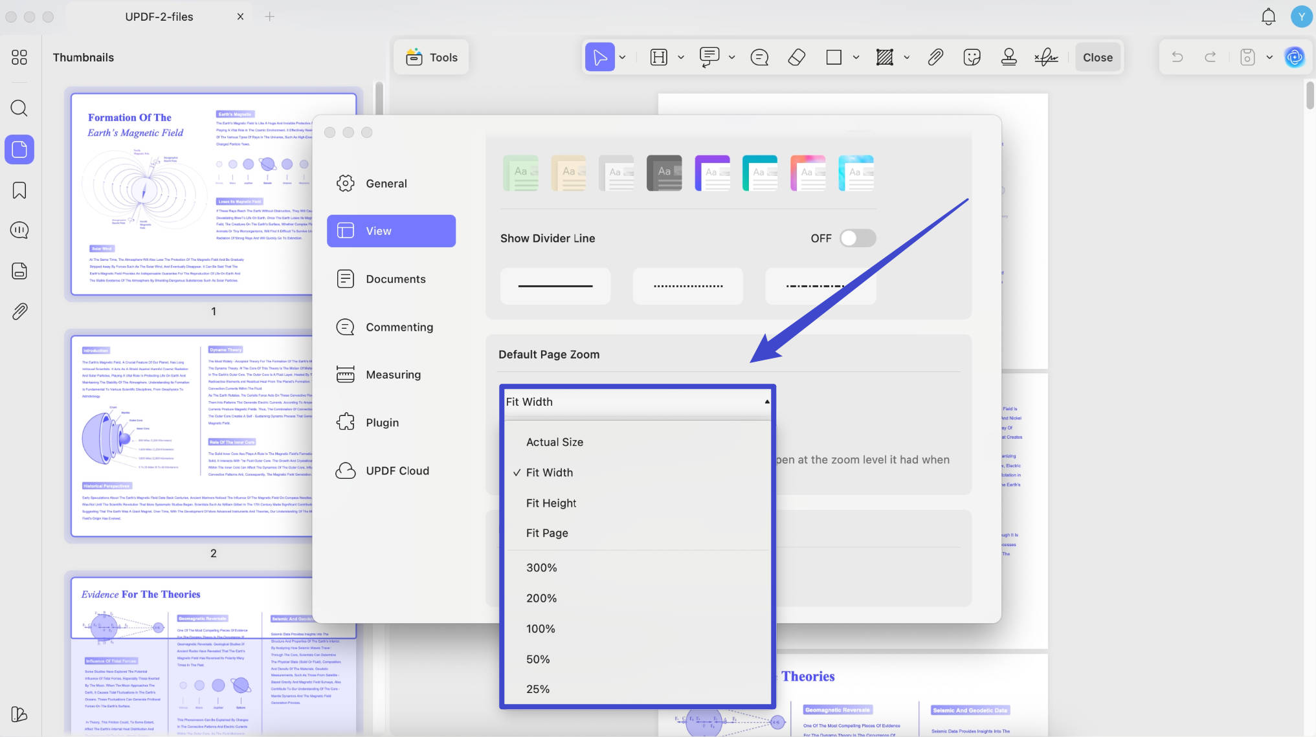Expand the save options dropdown arrow

pos(1269,58)
